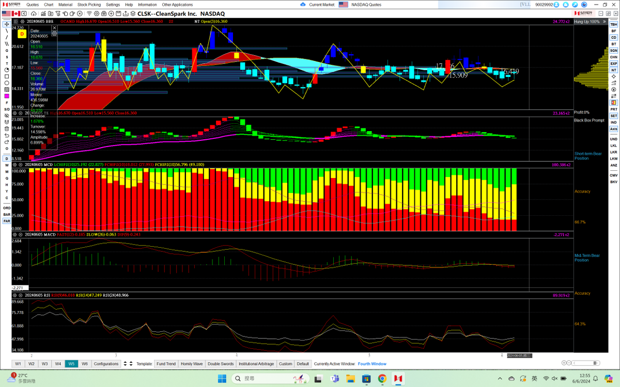Image resolution: width=620 pixels, height=387 pixels.
Task: Click the redo arrow in left toolbar
Action: tap(7, 141)
